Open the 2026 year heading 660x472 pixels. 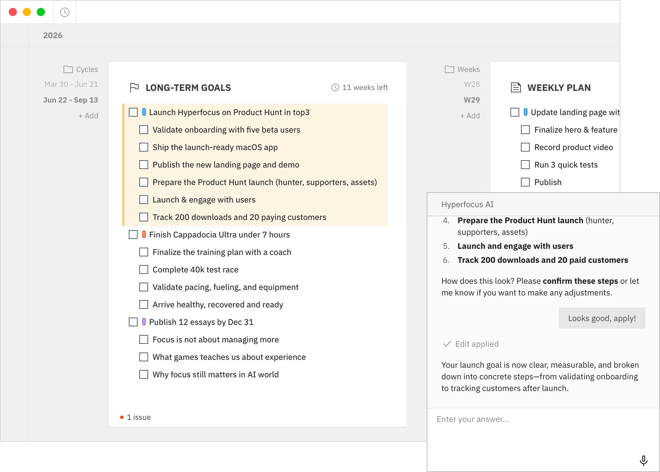coord(53,35)
